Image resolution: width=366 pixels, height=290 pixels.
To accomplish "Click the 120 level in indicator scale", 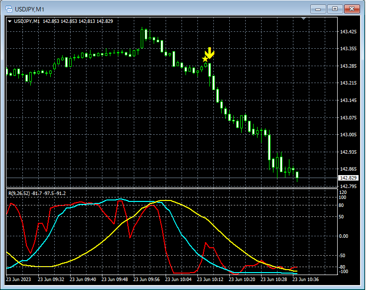I will [343, 193].
